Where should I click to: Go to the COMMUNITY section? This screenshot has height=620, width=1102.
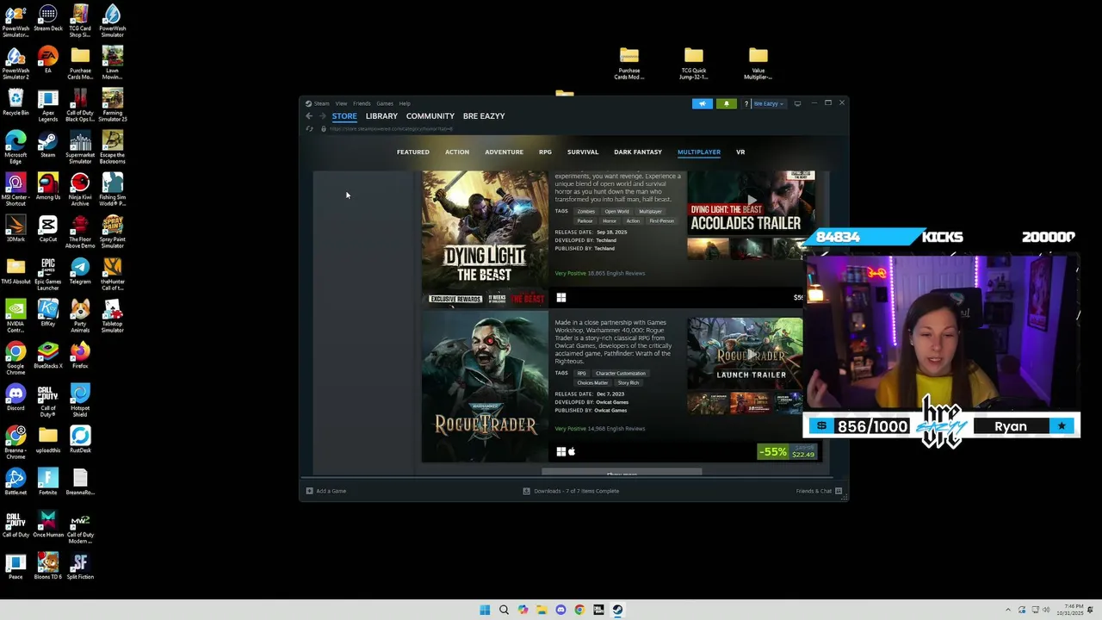[x=430, y=116]
